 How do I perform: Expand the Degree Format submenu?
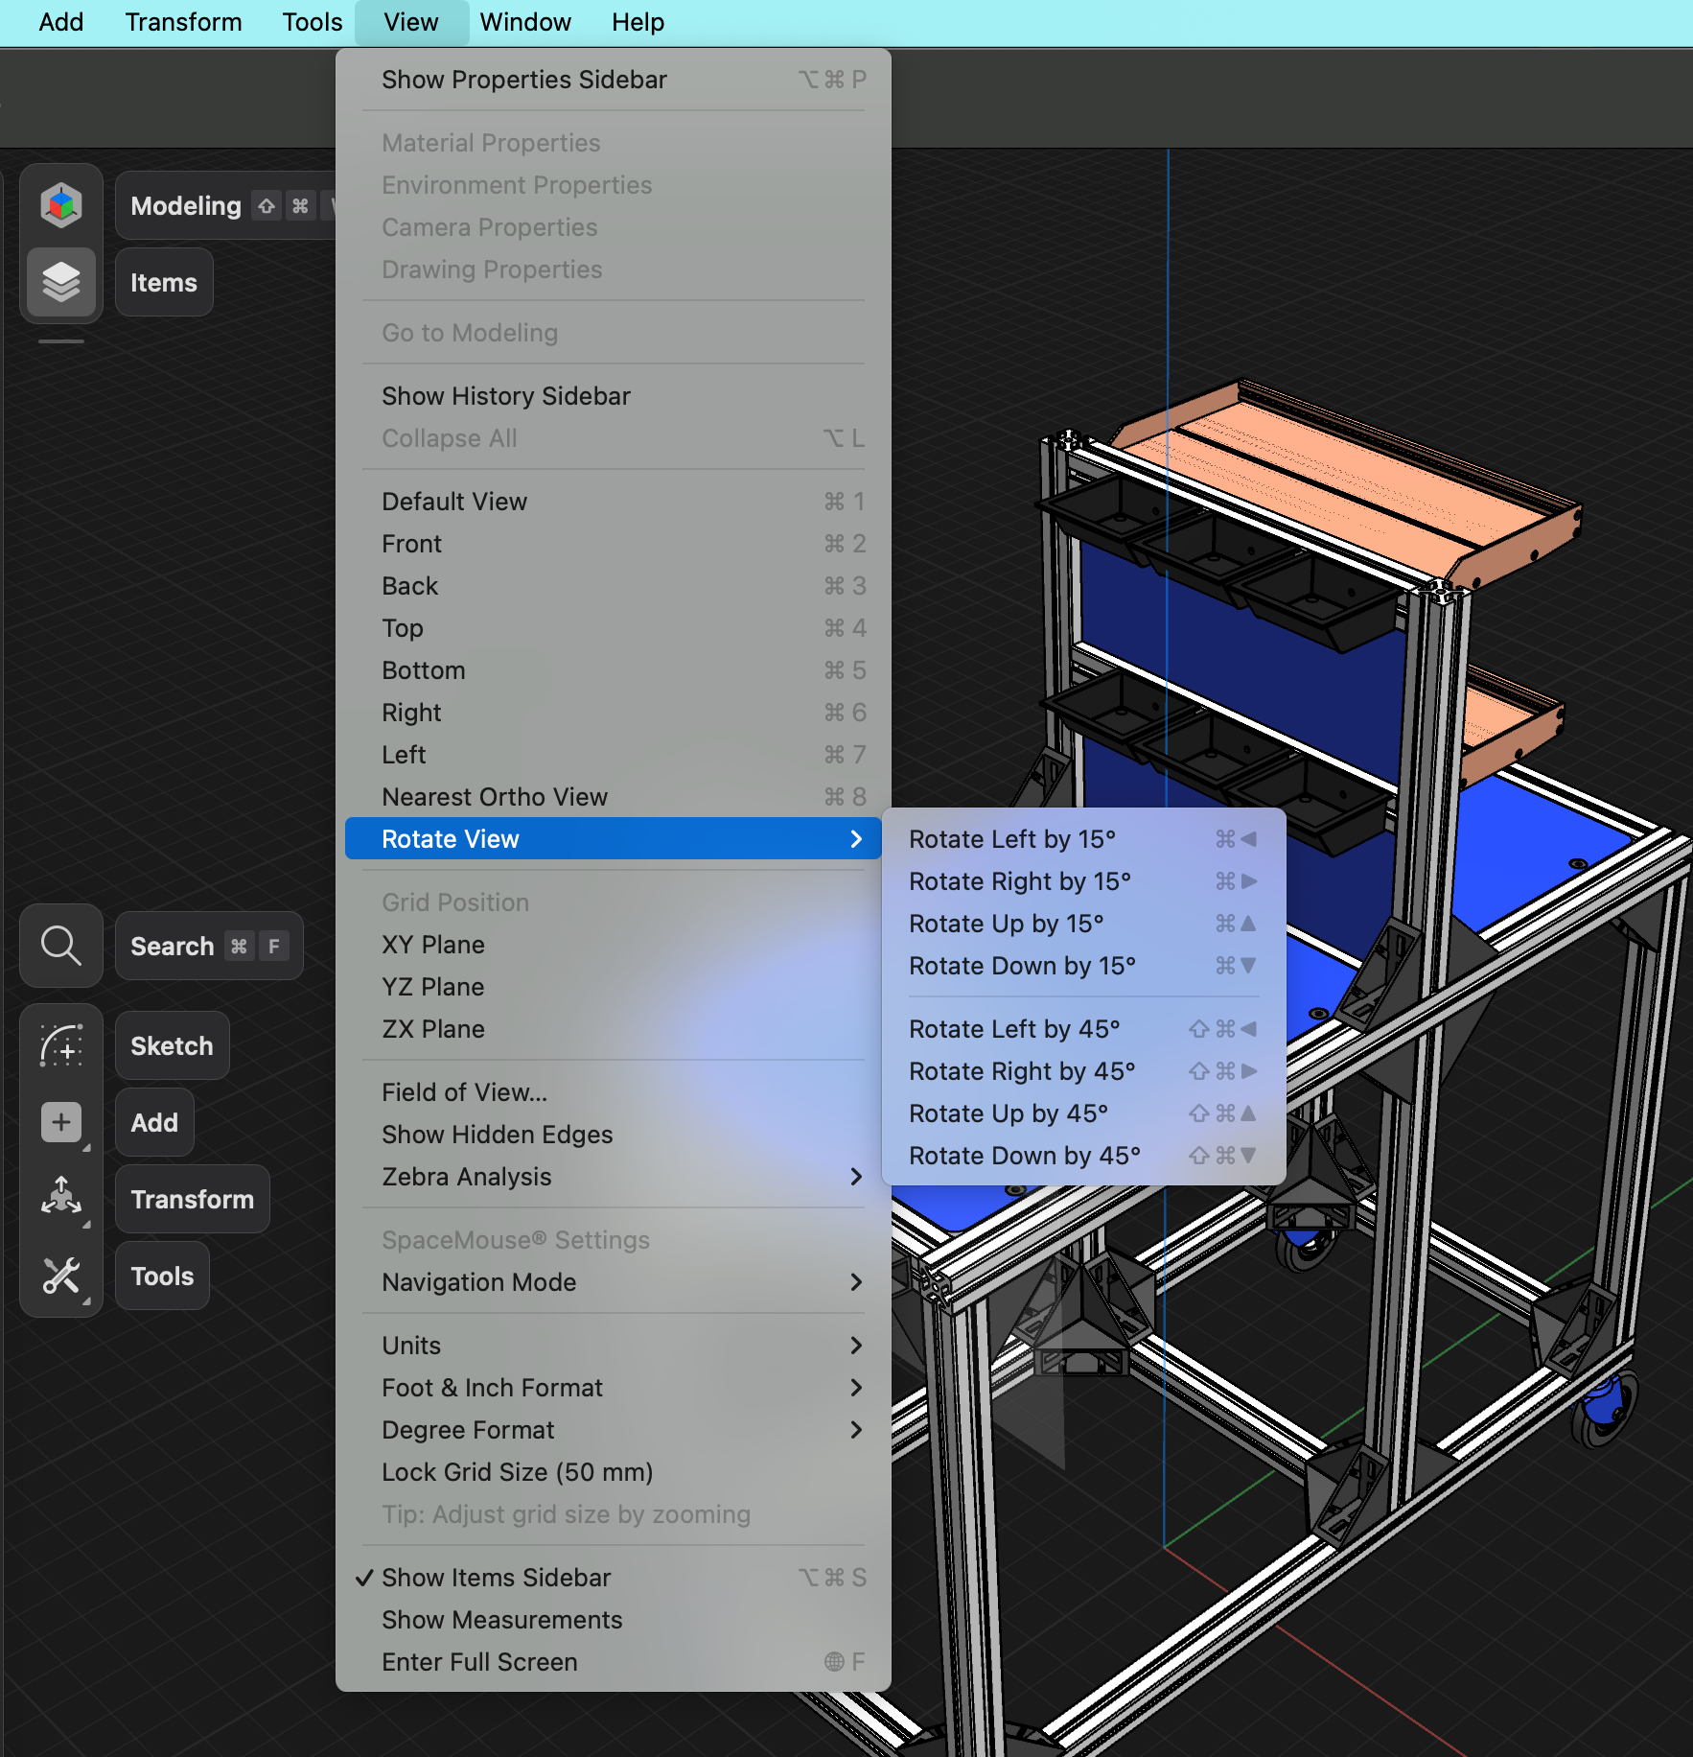[x=614, y=1430]
